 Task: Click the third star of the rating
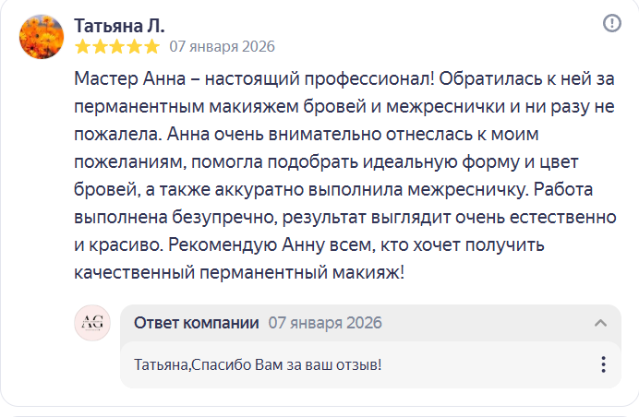(x=117, y=46)
